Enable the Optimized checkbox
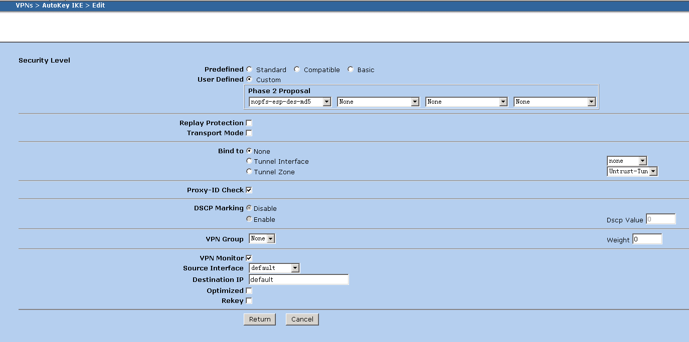Screen dimensions: 689x342 (x=249, y=290)
